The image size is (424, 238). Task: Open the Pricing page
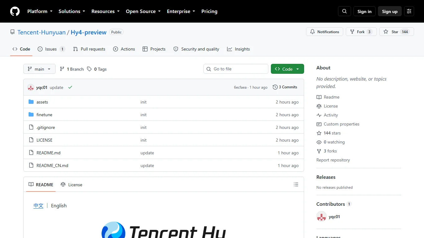[x=209, y=11]
